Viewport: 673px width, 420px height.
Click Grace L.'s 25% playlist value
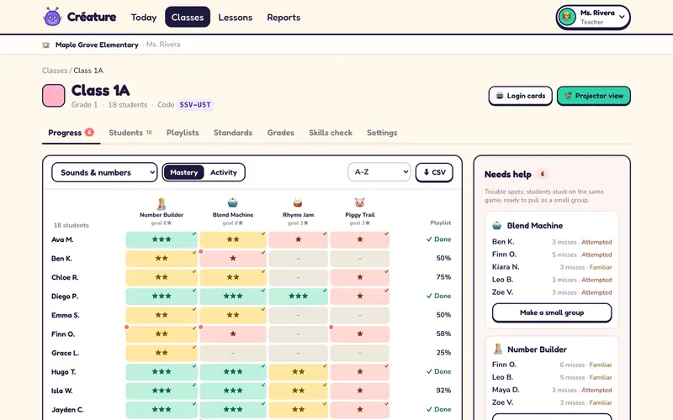point(443,353)
